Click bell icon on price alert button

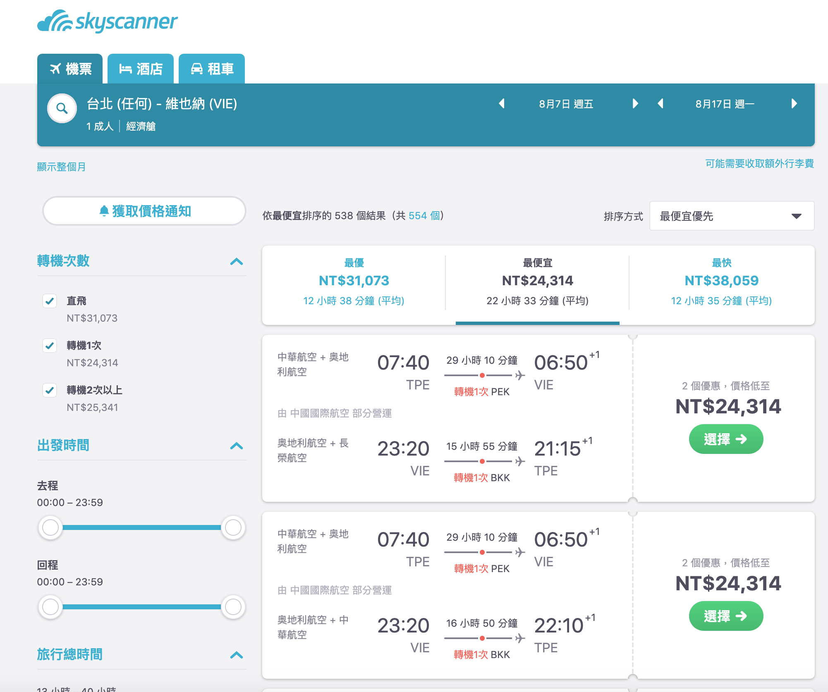(x=104, y=211)
